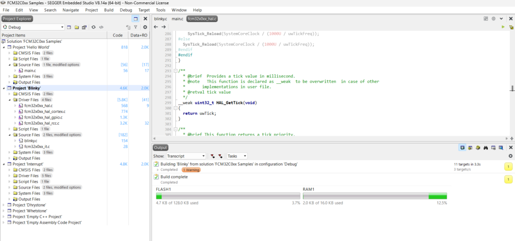Click the binoculars find icon in Output panel

(x=486, y=148)
